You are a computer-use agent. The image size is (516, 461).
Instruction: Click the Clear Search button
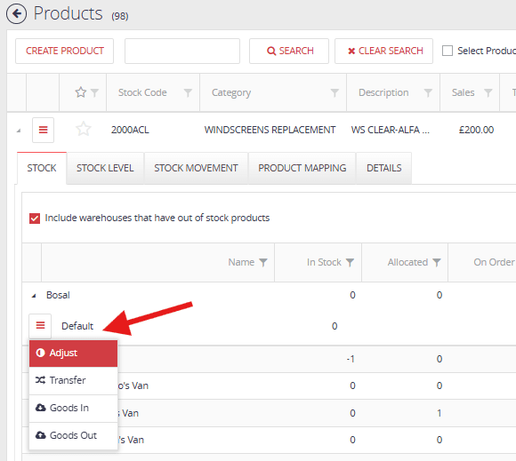pyautogui.click(x=383, y=51)
